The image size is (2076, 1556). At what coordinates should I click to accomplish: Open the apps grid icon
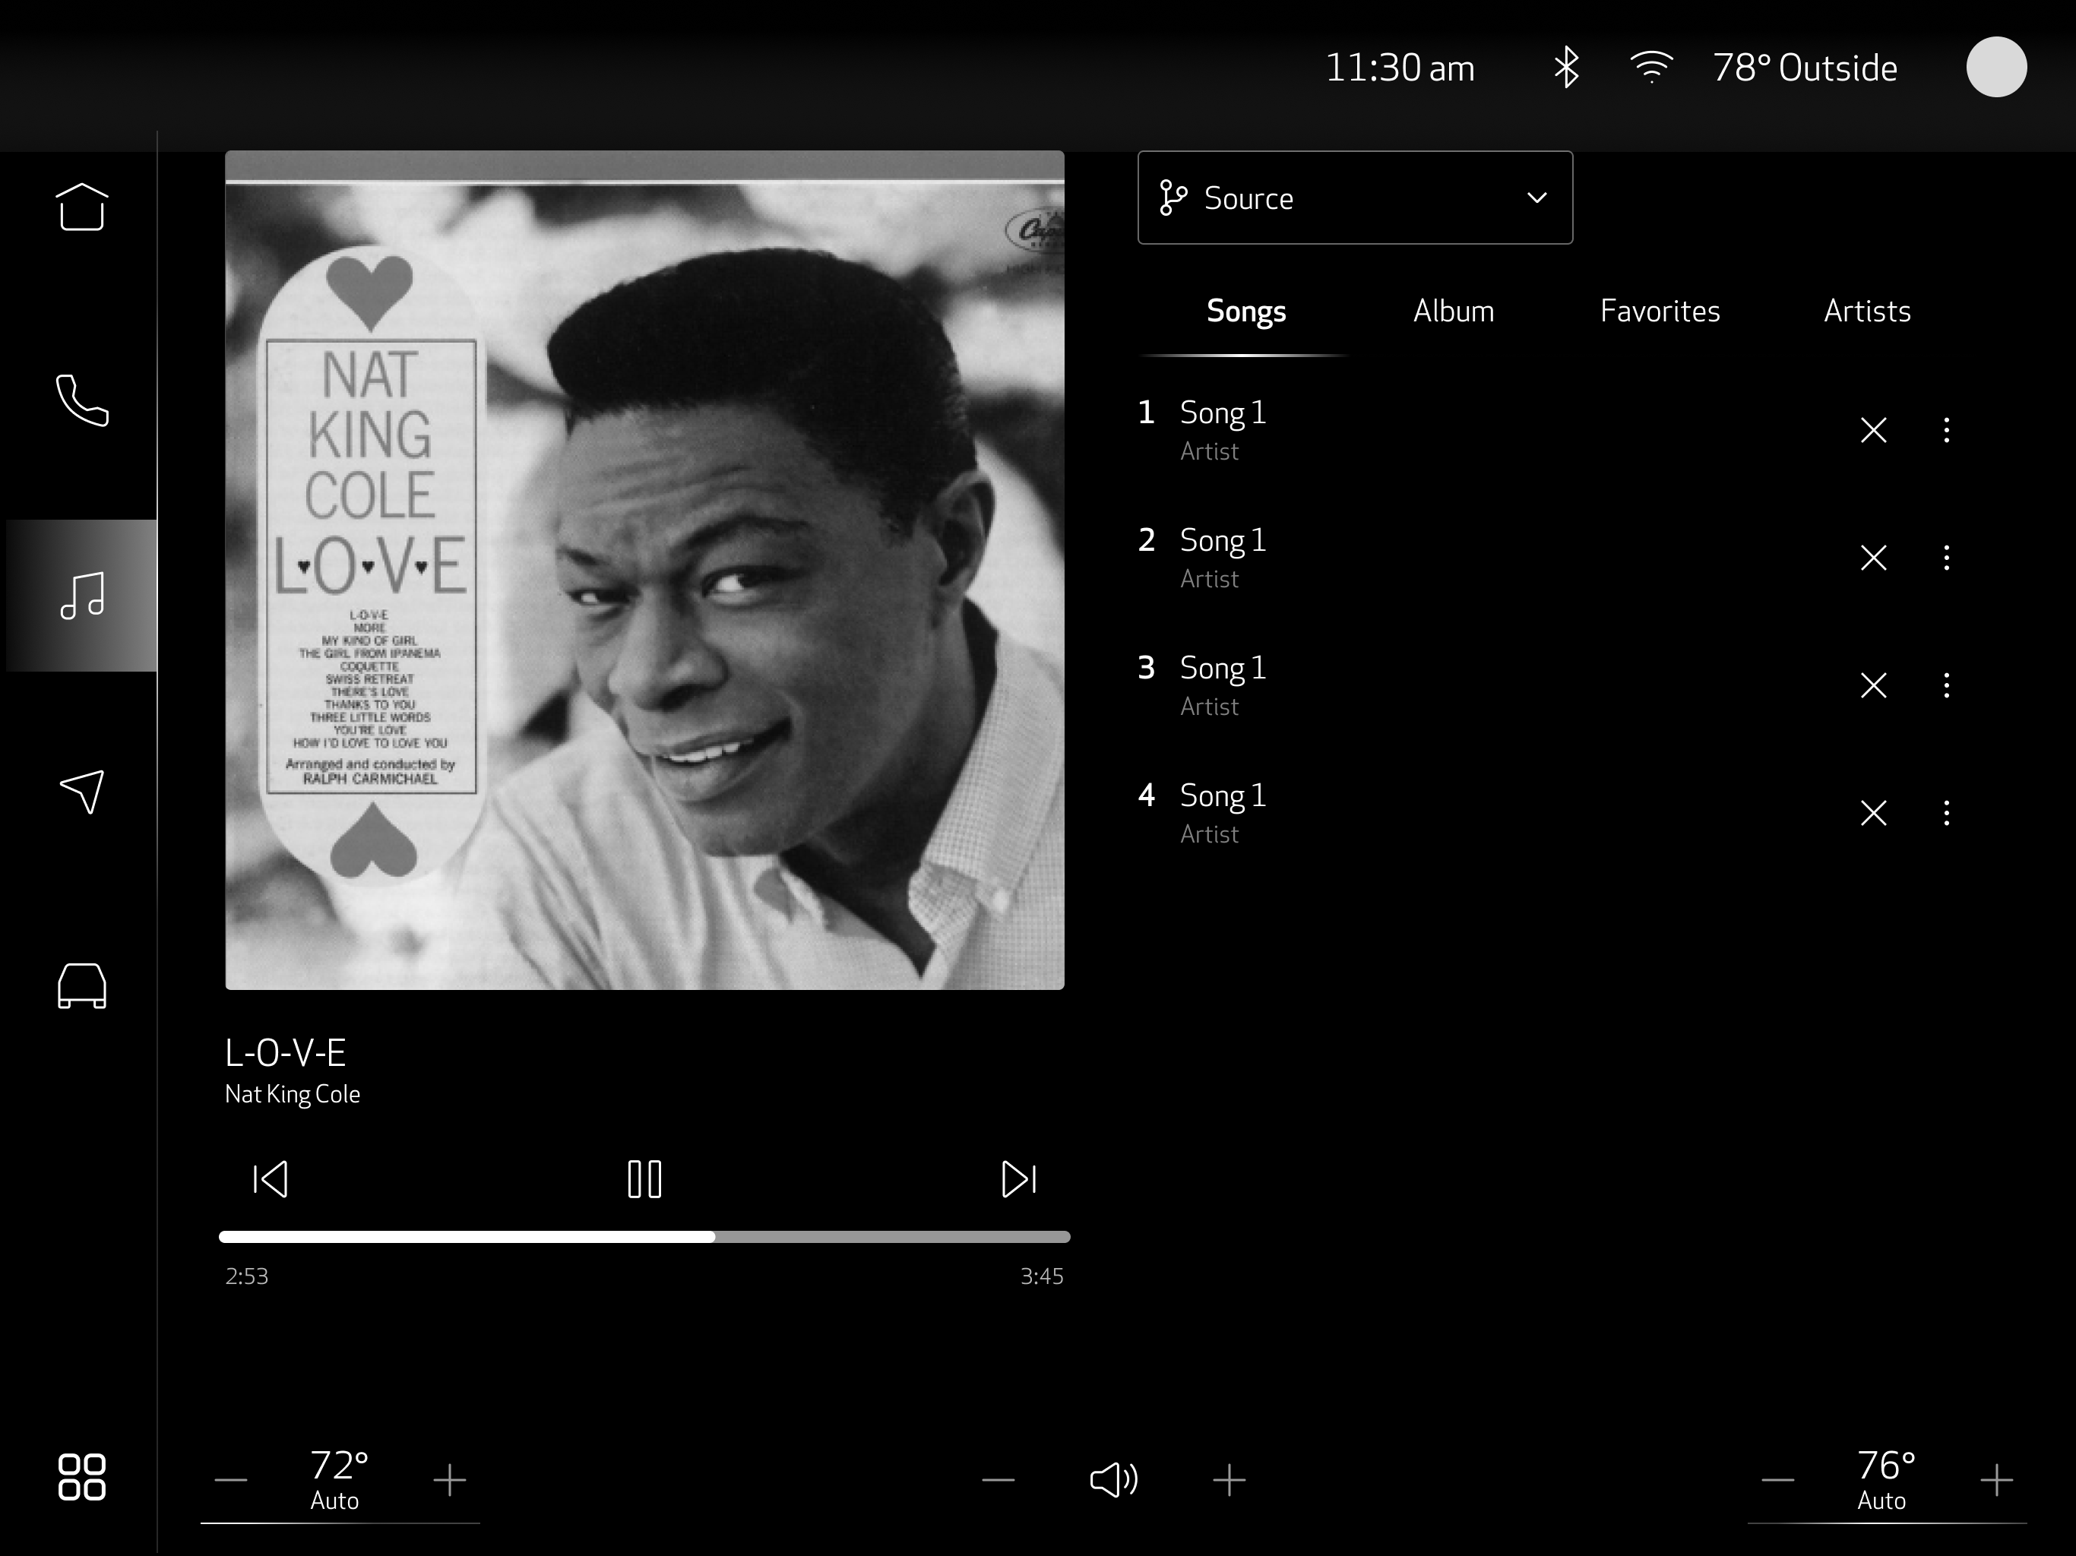[81, 1477]
